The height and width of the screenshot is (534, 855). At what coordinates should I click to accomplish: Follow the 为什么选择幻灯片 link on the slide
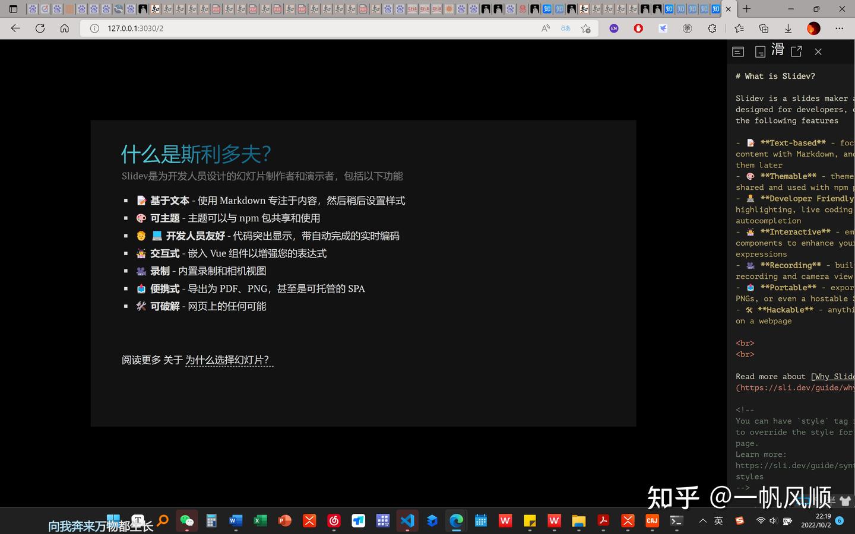[227, 360]
